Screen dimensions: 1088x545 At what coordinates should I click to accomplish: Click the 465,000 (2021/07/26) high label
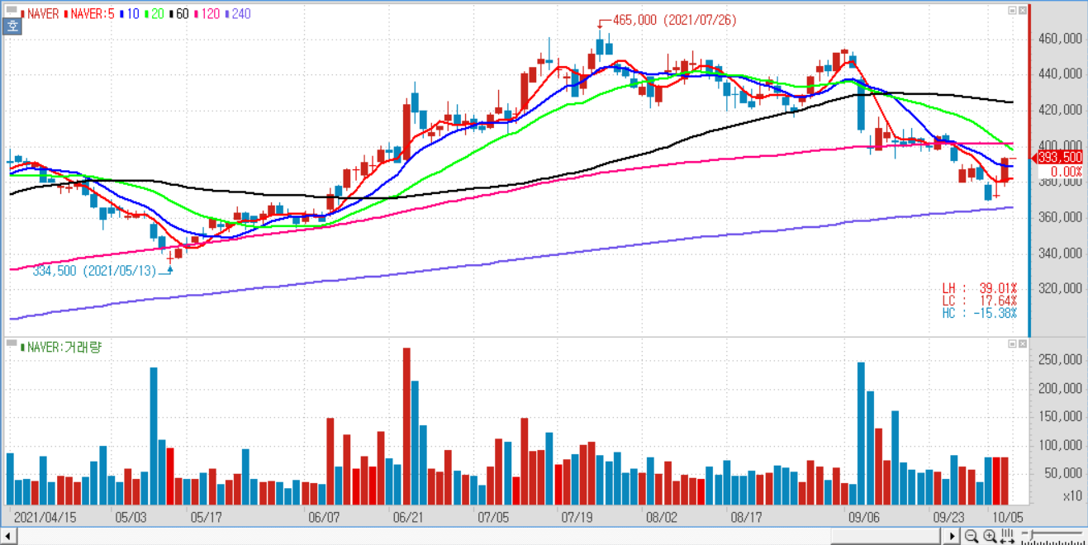[674, 20]
